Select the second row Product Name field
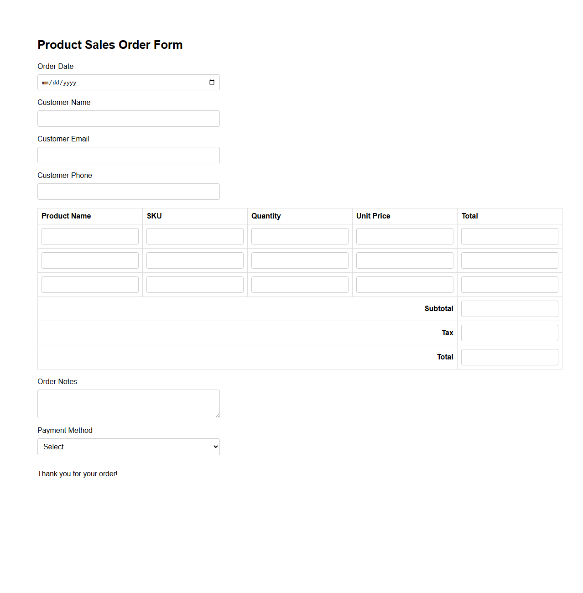 point(90,260)
